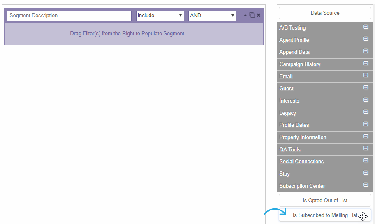Select the Guest category label
The width and height of the screenshot is (375, 224).
tap(286, 89)
